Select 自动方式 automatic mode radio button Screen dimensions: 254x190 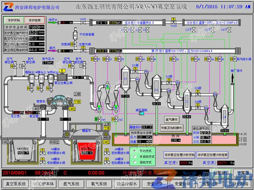[135, 161]
